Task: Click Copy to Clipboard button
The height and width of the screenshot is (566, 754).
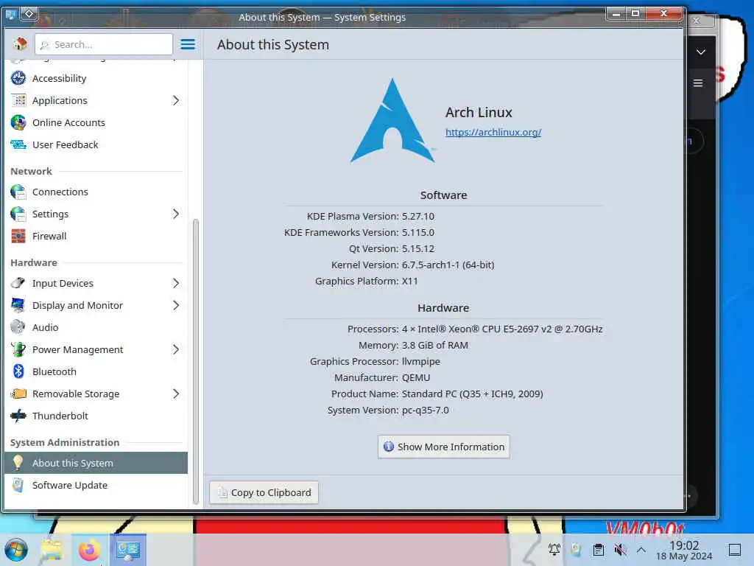Action: pyautogui.click(x=264, y=493)
